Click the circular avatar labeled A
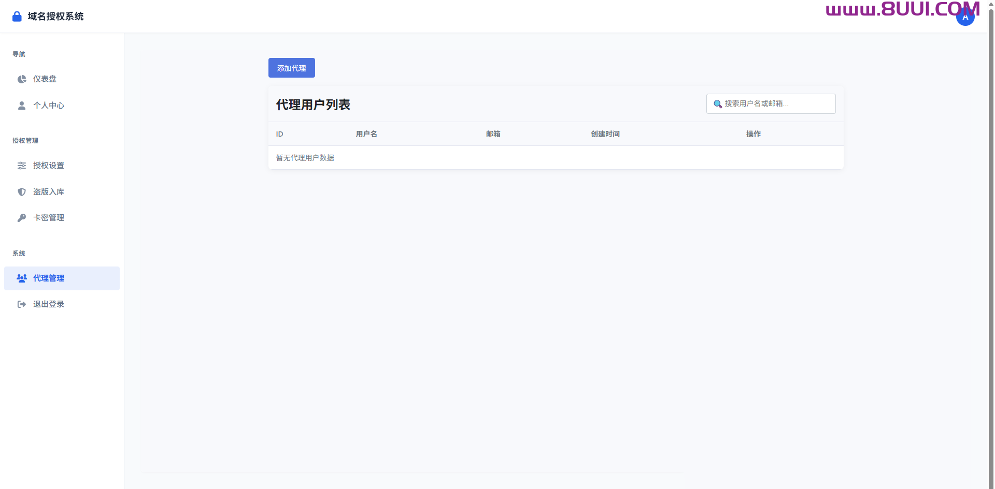The width and height of the screenshot is (995, 489). (x=965, y=16)
